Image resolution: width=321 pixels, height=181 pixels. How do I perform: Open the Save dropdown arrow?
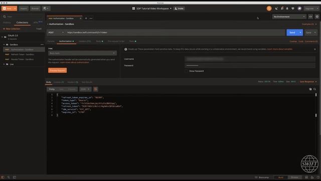click(x=315, y=32)
